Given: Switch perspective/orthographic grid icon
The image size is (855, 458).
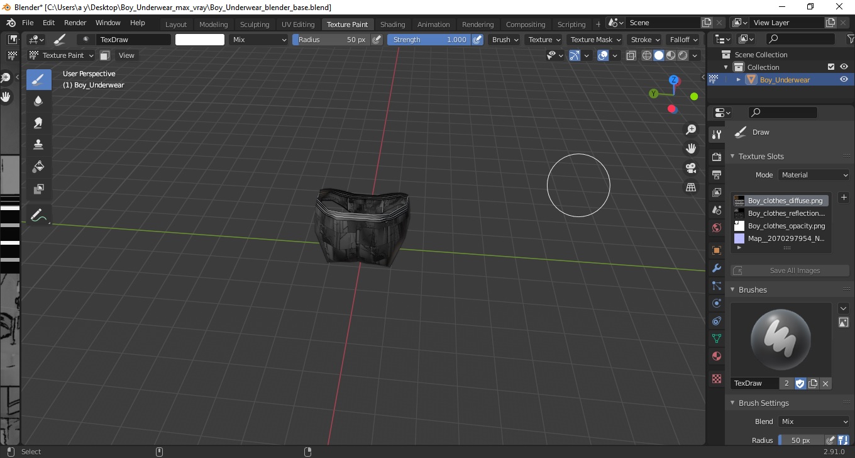Looking at the screenshot, I should coord(691,187).
